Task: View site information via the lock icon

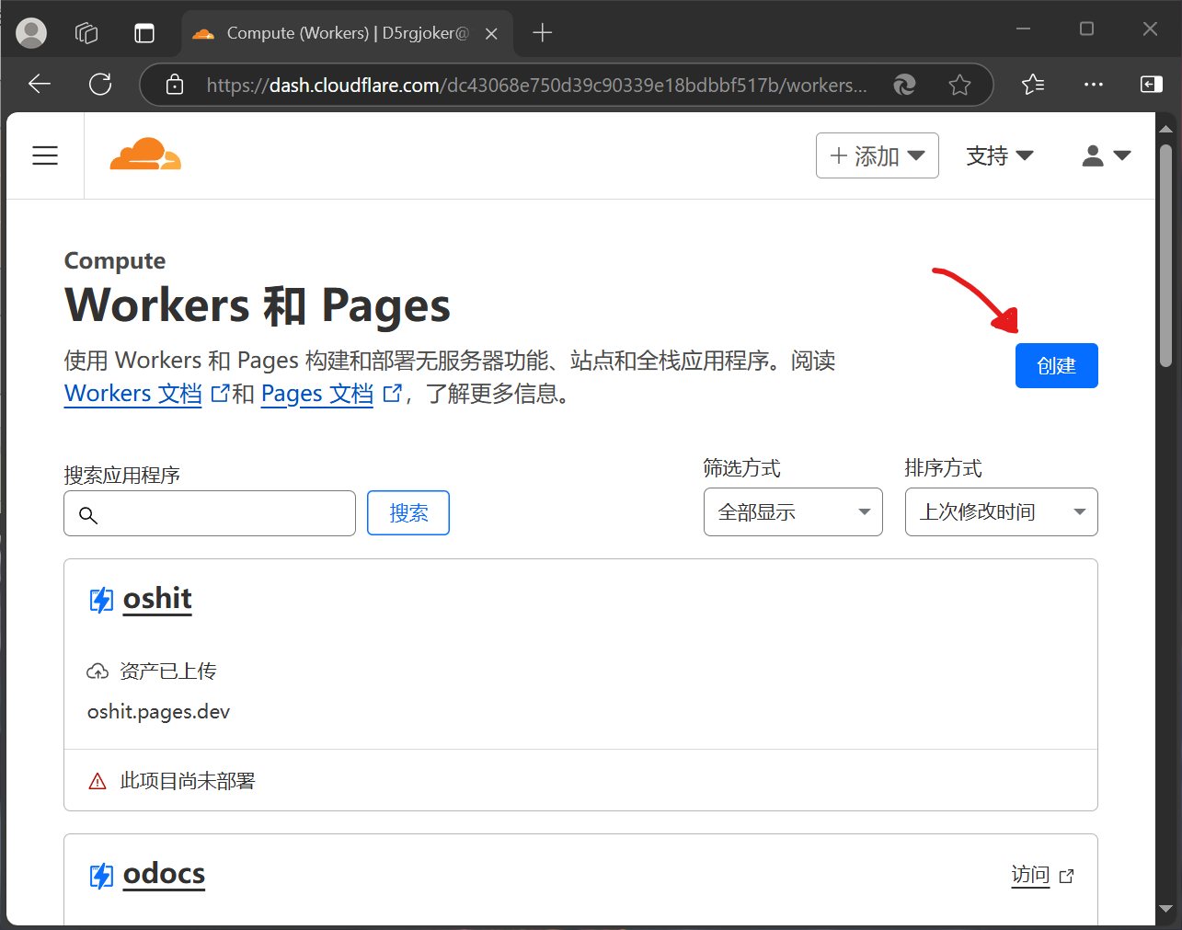Action: click(x=175, y=85)
